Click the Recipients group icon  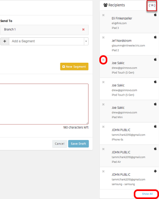(x=105, y=5)
